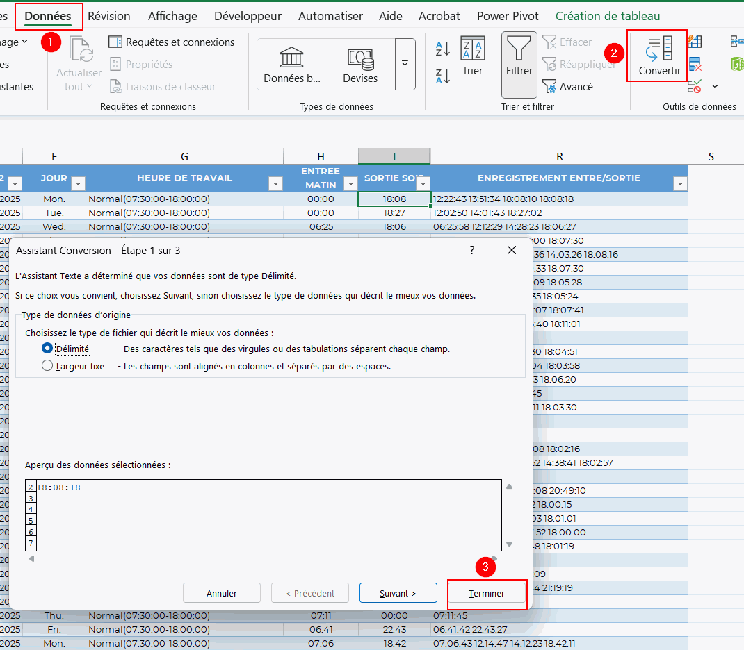This screenshot has width=744, height=650.
Task: Open ENTREE MATIN filter dropdown
Action: (x=350, y=184)
